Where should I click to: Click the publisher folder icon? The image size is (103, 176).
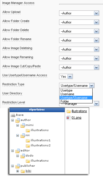tap(18, 166)
